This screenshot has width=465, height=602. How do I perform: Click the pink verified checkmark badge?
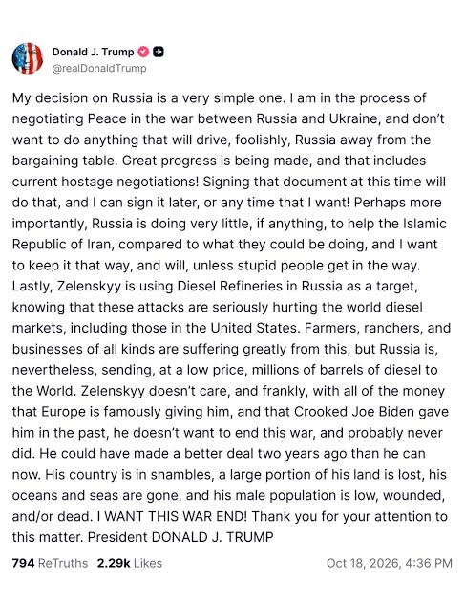(143, 52)
